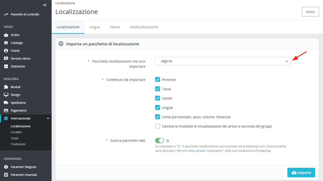The height and width of the screenshot is (181, 323).
Task: Uncheck the Tasse checkbox
Action: pos(158,89)
